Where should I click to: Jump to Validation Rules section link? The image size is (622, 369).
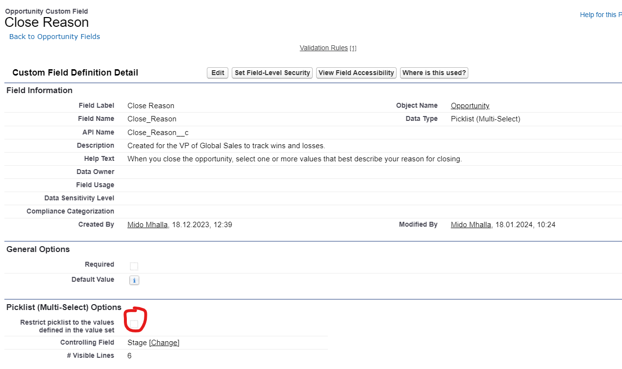[x=324, y=48]
